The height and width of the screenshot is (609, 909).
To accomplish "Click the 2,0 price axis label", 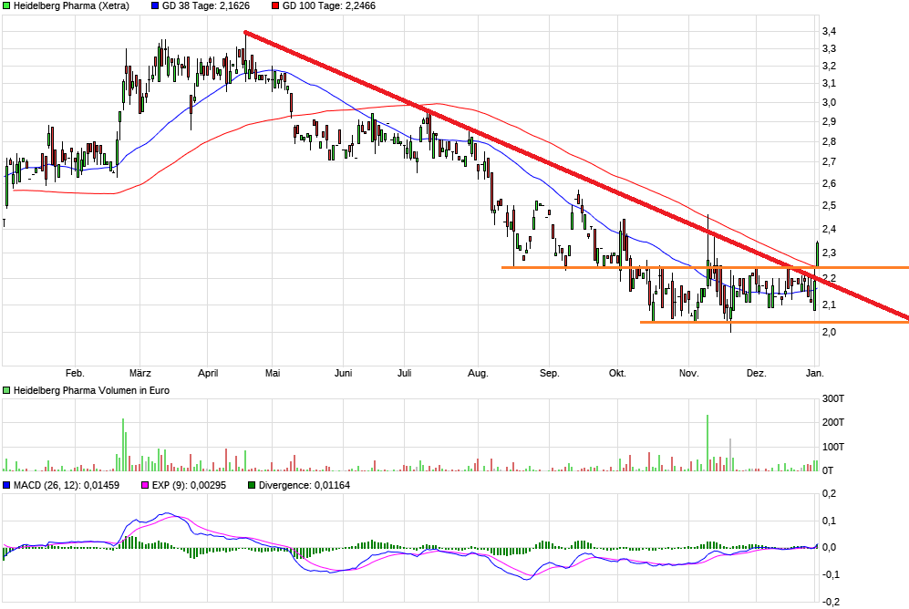I will (829, 332).
